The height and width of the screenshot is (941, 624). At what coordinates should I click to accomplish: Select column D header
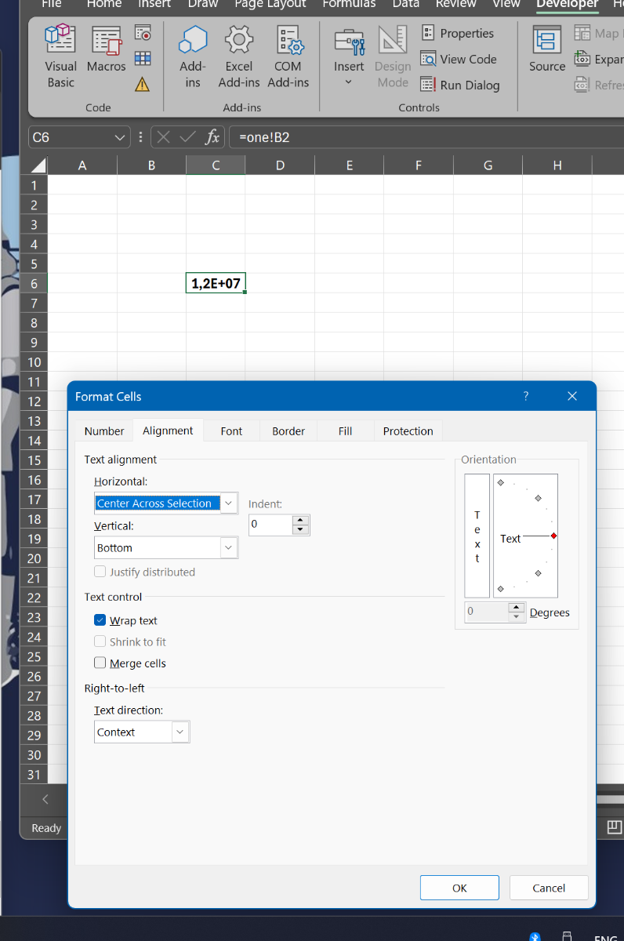(x=280, y=165)
